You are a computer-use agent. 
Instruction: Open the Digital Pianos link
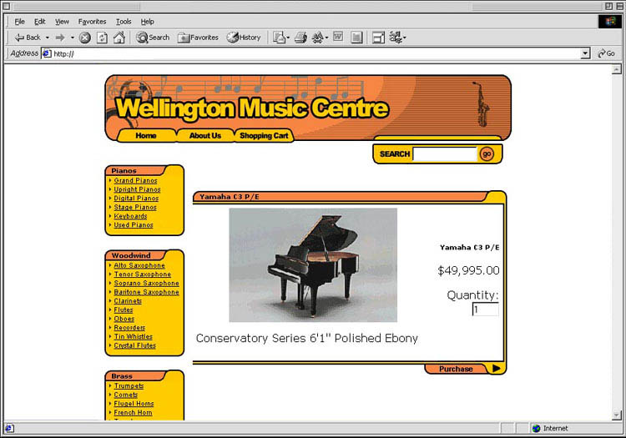[x=136, y=199]
